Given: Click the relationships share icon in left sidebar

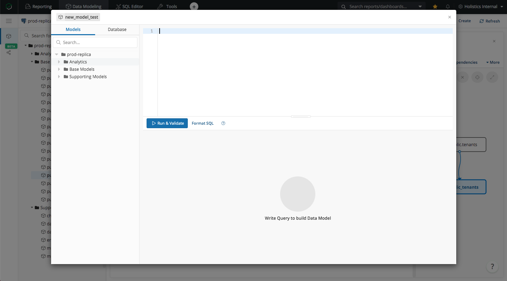Looking at the screenshot, I should pos(9,52).
